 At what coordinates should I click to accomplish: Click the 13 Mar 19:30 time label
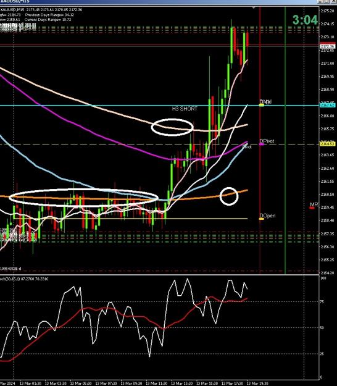[x=257, y=384]
